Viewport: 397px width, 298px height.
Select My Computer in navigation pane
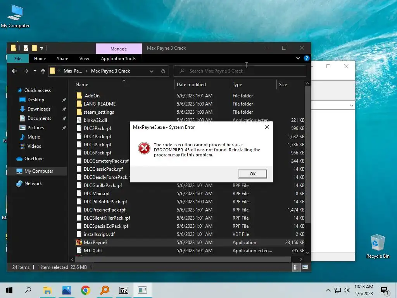tap(39, 171)
